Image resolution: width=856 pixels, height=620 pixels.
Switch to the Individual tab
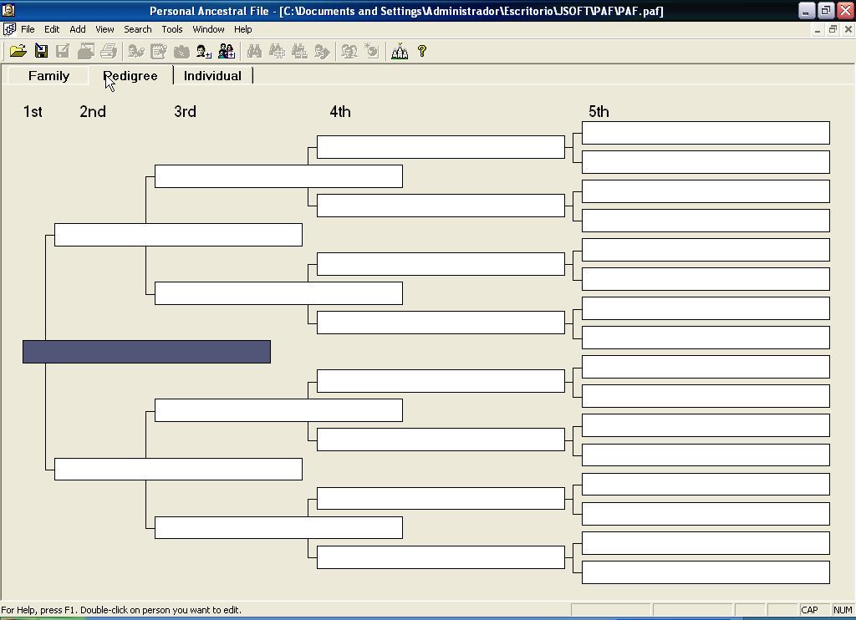tap(212, 75)
